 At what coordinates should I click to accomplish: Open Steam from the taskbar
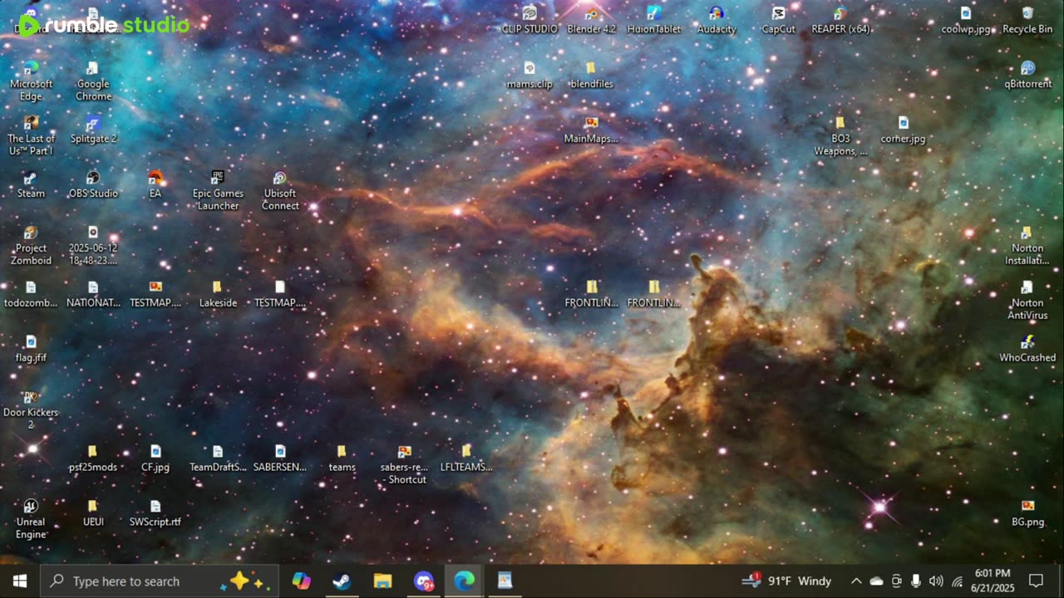[342, 581]
